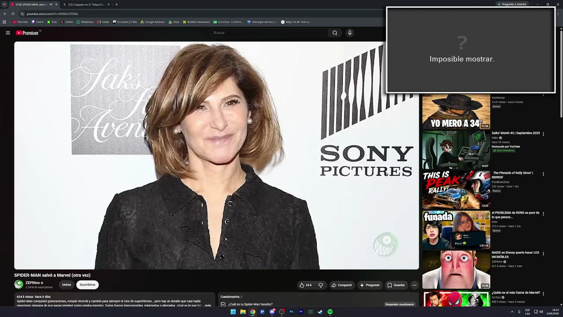Close the Crisgreen X tab

(109, 4)
